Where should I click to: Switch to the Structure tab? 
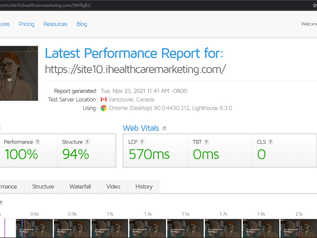43,187
